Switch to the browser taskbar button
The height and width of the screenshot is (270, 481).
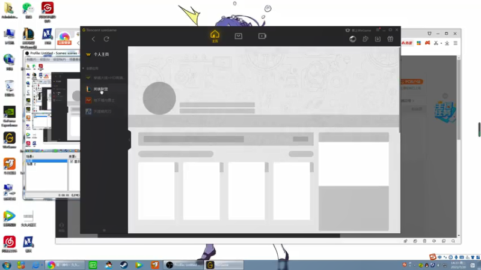click(x=65, y=265)
